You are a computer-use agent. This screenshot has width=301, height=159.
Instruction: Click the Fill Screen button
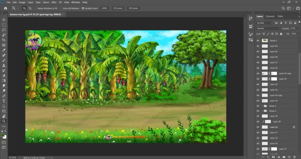click(133, 9)
